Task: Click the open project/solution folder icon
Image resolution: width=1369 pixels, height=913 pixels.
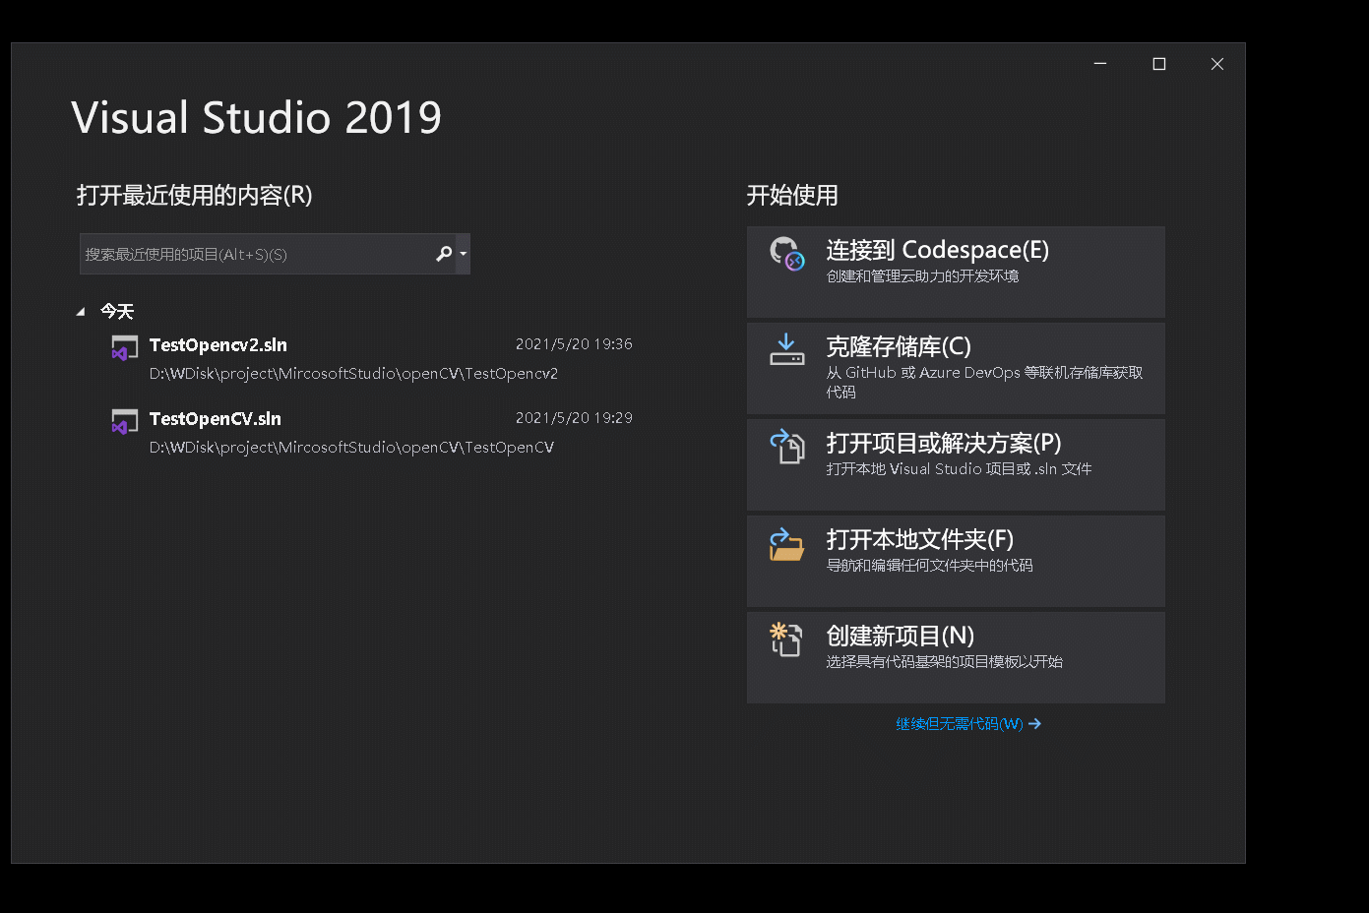Action: click(786, 446)
